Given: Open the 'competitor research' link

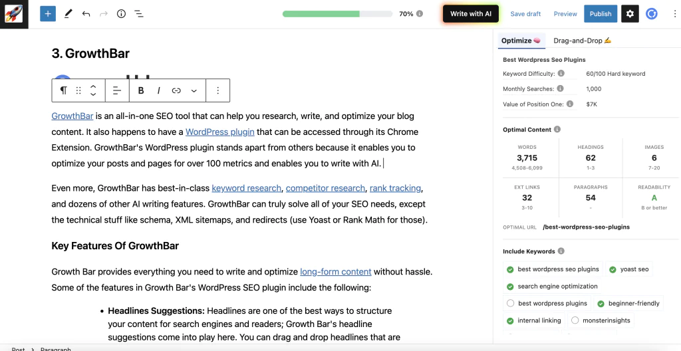Looking at the screenshot, I should [325, 188].
